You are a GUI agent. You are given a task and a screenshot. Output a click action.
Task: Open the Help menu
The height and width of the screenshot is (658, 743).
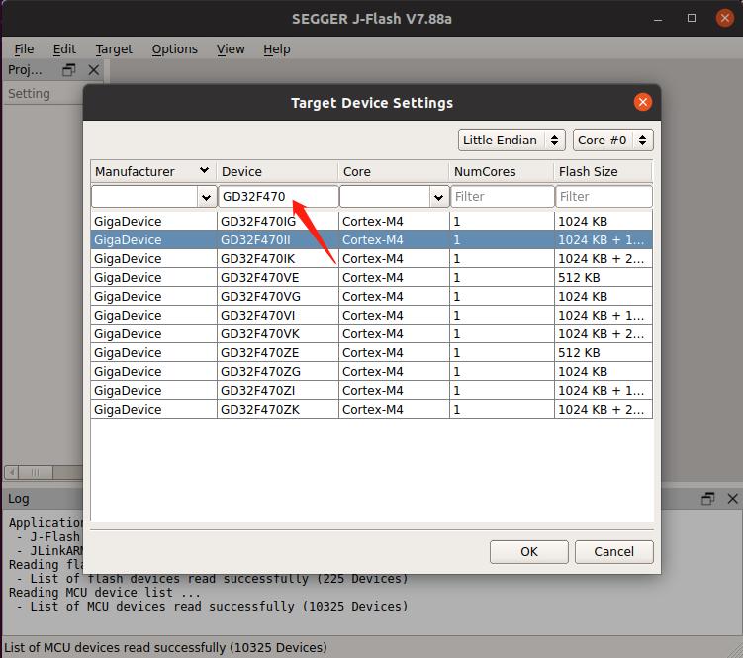pos(277,49)
